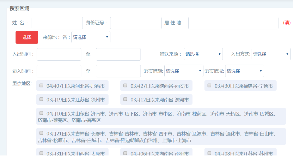Enable the 福建省-宁德市 checkbox
293x156 pixels.
209,85
